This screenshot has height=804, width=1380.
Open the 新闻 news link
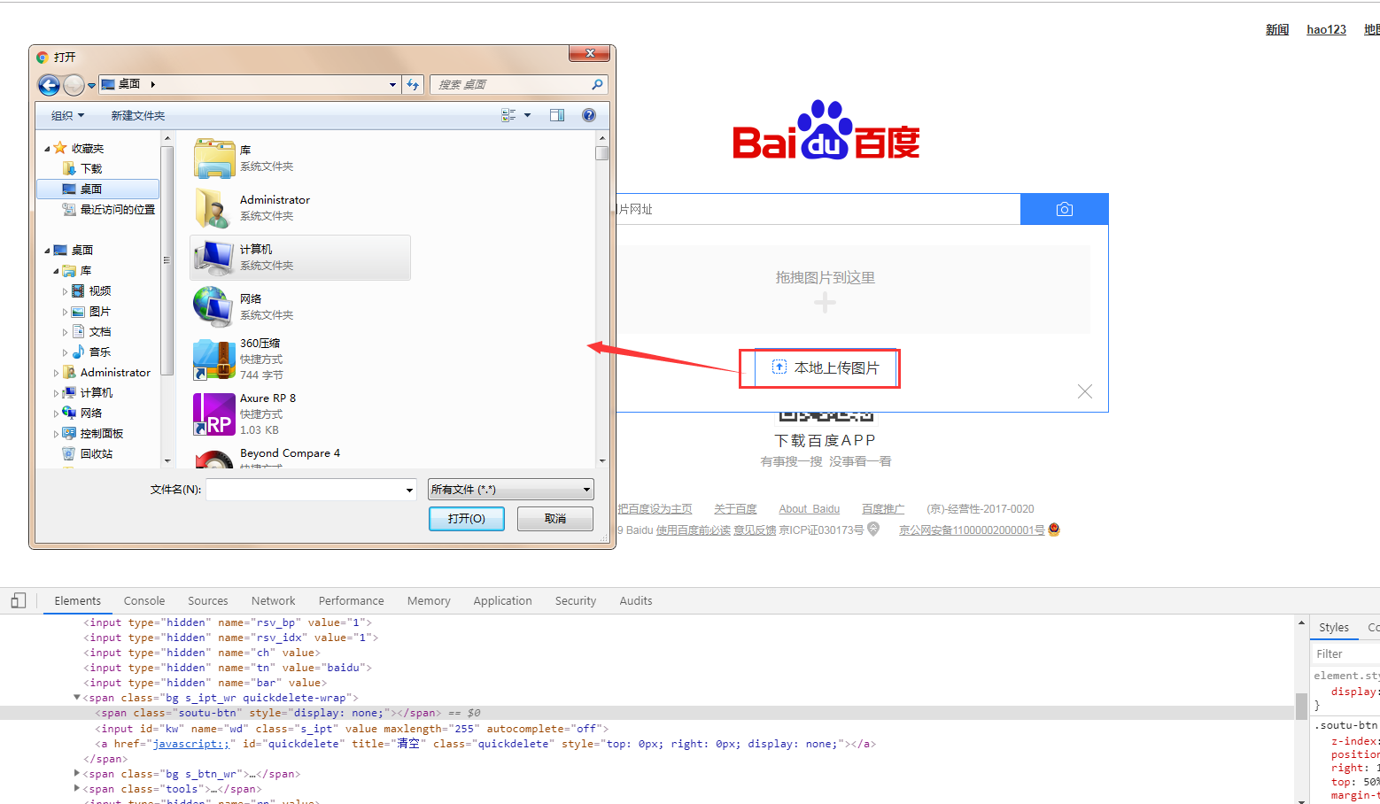1277,29
